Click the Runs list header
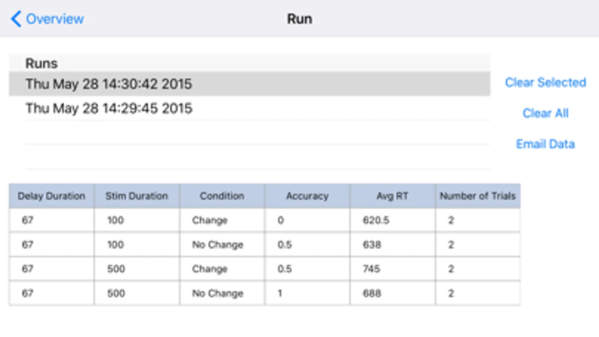The image size is (599, 337). [x=42, y=63]
